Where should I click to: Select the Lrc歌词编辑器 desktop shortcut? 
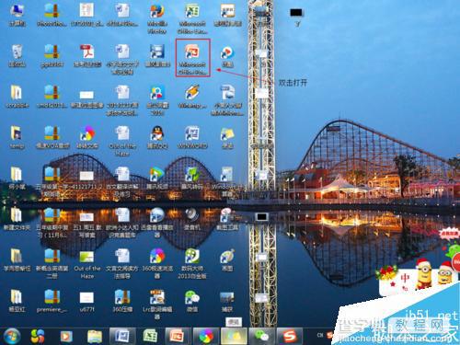(x=157, y=305)
